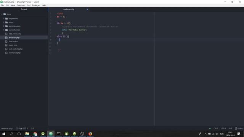This screenshot has width=244, height=137.
Task: Open the Edit menu
Action: click(x=7, y=5)
